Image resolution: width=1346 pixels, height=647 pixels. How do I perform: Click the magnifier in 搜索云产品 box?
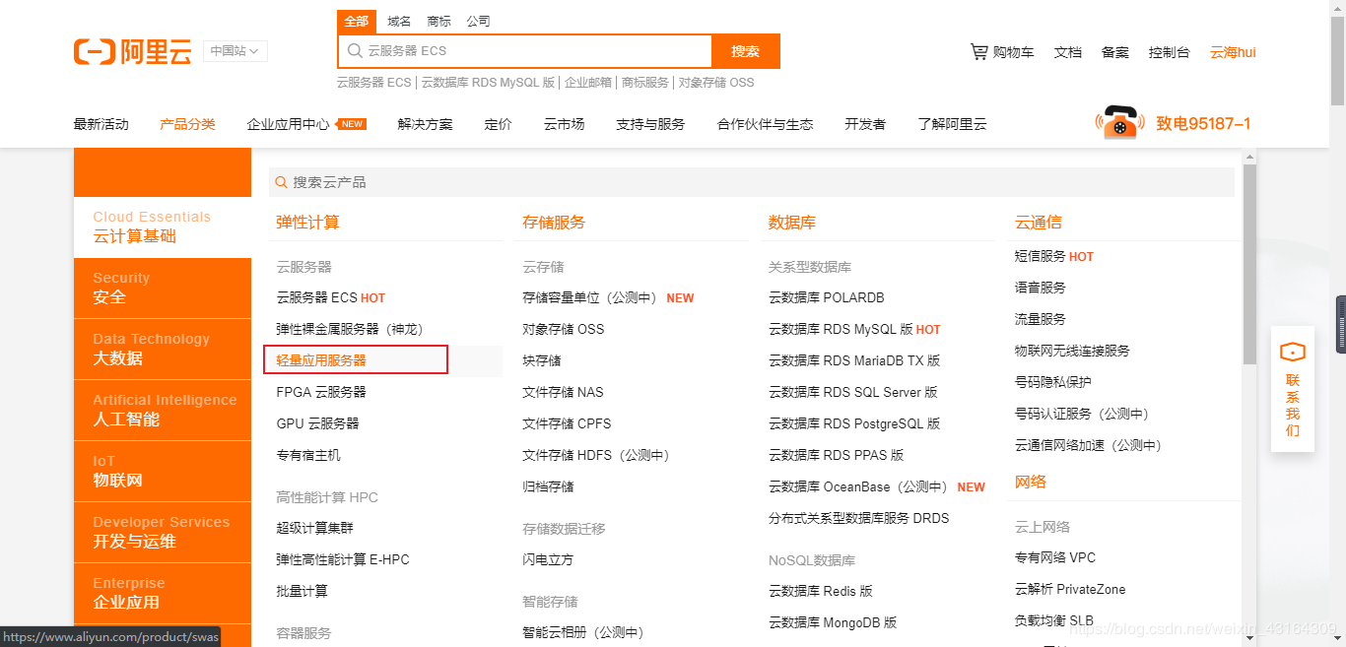tap(282, 182)
